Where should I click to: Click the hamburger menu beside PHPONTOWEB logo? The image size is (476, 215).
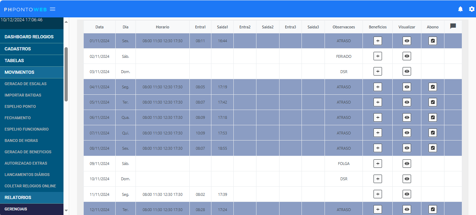[x=52, y=9]
